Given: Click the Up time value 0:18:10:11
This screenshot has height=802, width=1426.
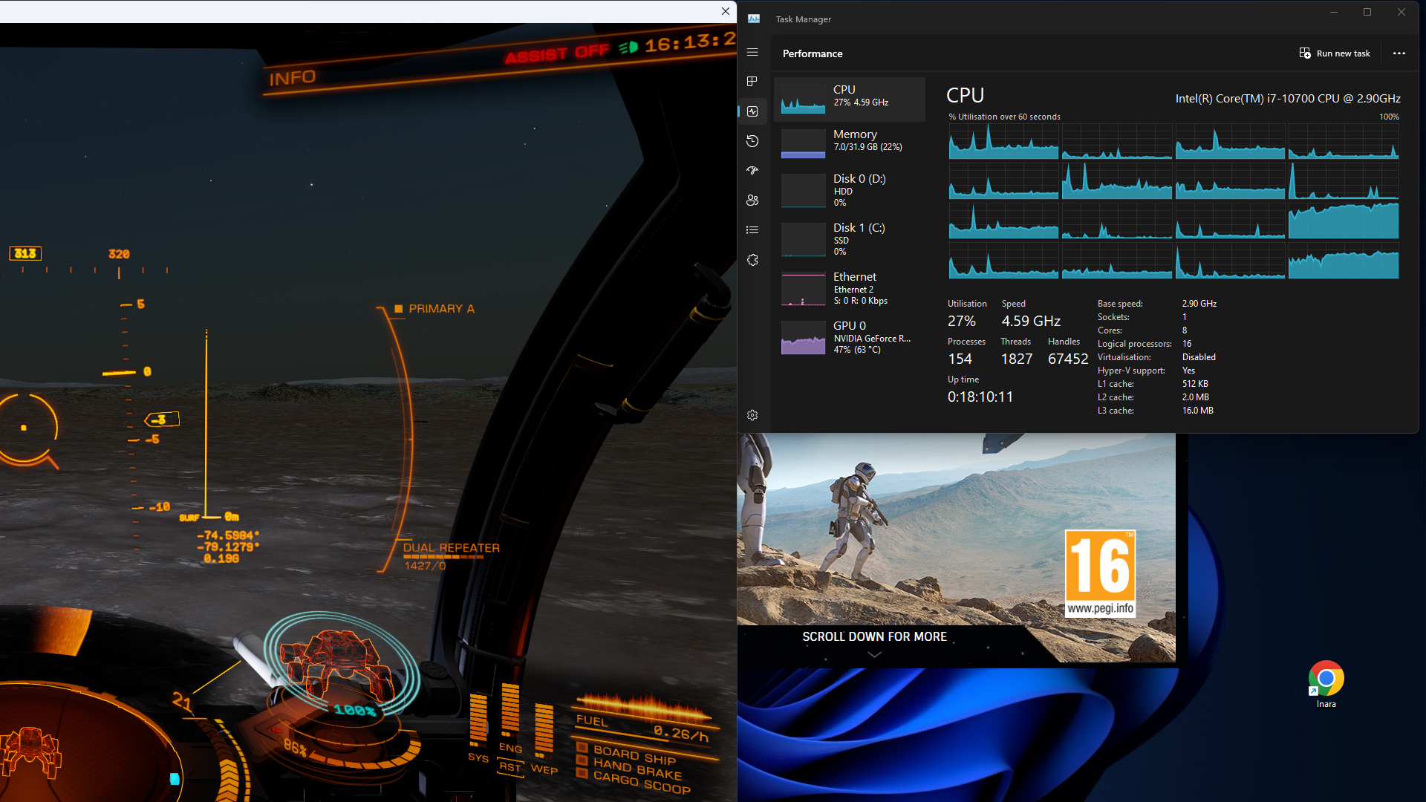Looking at the screenshot, I should click(x=980, y=397).
